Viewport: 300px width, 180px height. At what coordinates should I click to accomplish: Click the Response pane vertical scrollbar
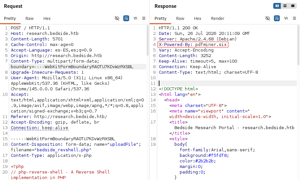(x=298, y=45)
